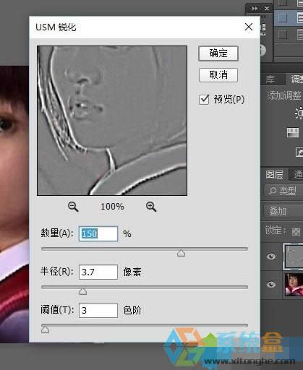Collapse the floating panel double-arrow
303x370 pixels.
pyautogui.click(x=255, y=9)
